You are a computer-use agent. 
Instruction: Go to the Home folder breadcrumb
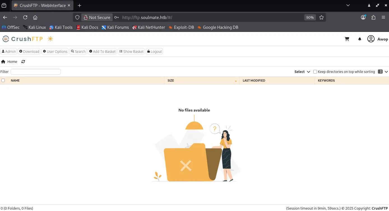[9, 61]
